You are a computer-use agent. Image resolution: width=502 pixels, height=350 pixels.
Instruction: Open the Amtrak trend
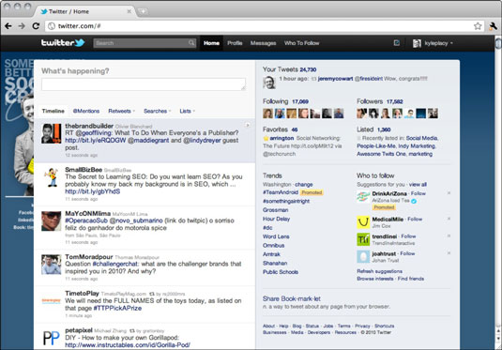point(271,254)
